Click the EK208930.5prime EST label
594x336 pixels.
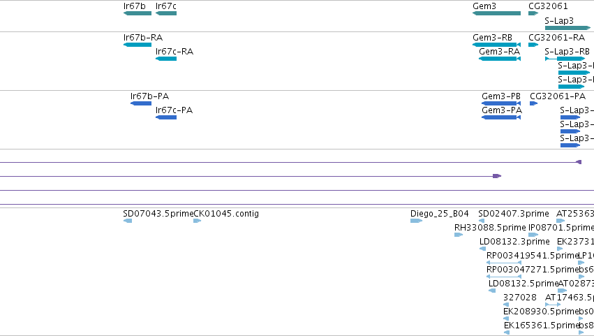[541, 312]
